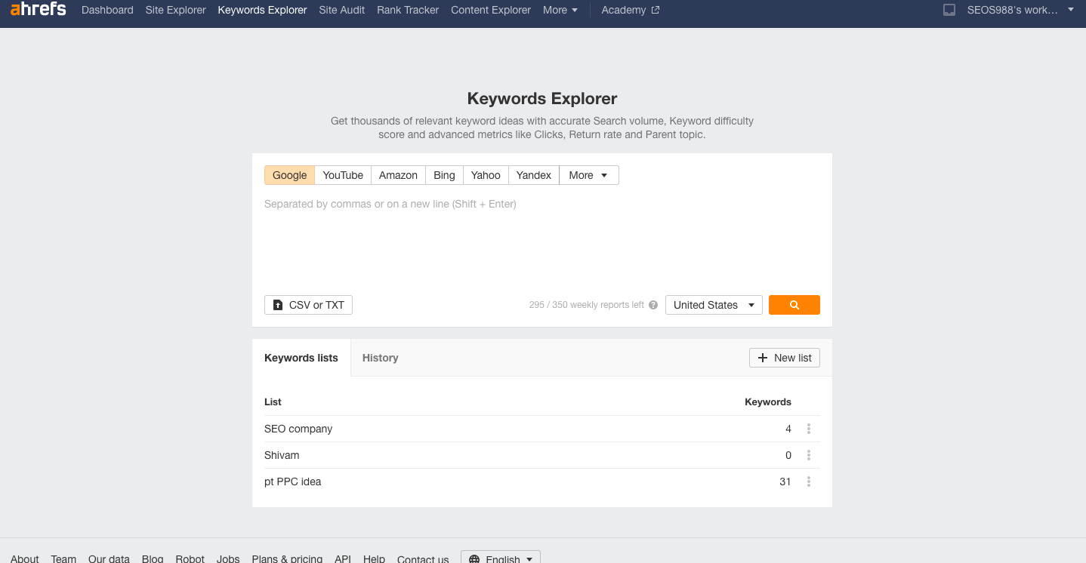Open the pt PPC idea keyword list
Image resolution: width=1086 pixels, height=563 pixels.
292,481
